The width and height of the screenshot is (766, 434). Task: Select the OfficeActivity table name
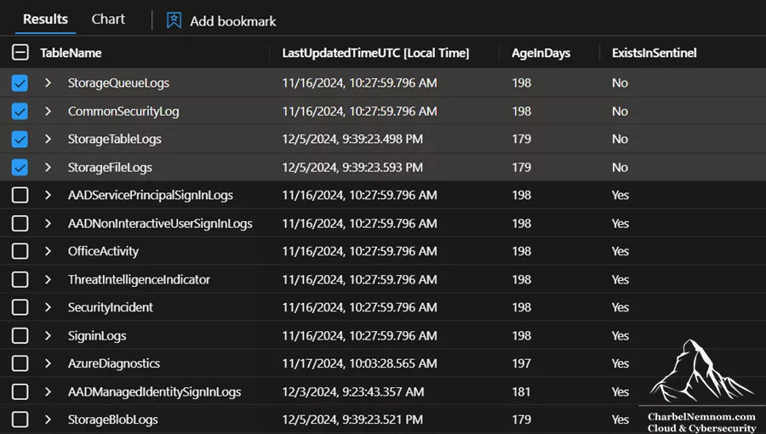pos(103,251)
